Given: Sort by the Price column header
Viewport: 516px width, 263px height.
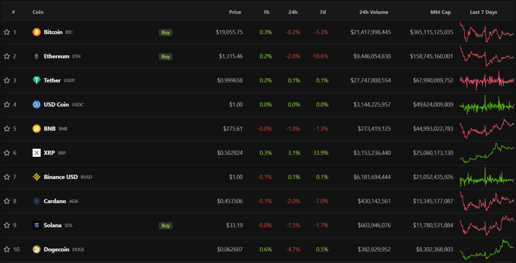Looking at the screenshot, I should pos(235,12).
